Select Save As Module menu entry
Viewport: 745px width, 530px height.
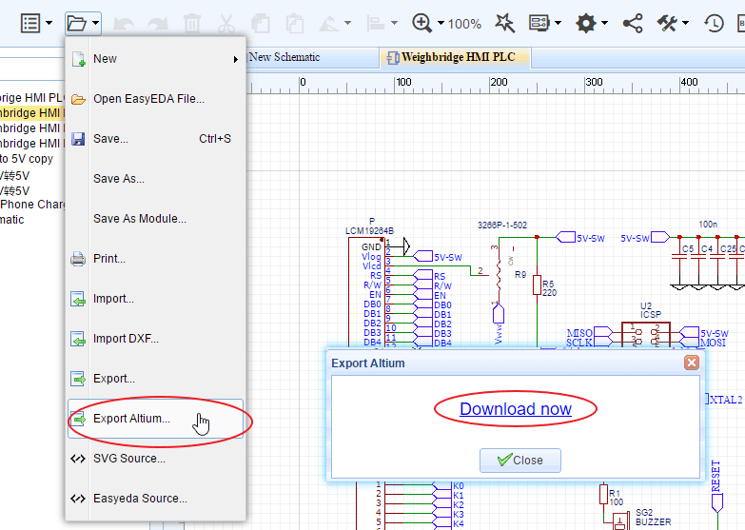(139, 219)
